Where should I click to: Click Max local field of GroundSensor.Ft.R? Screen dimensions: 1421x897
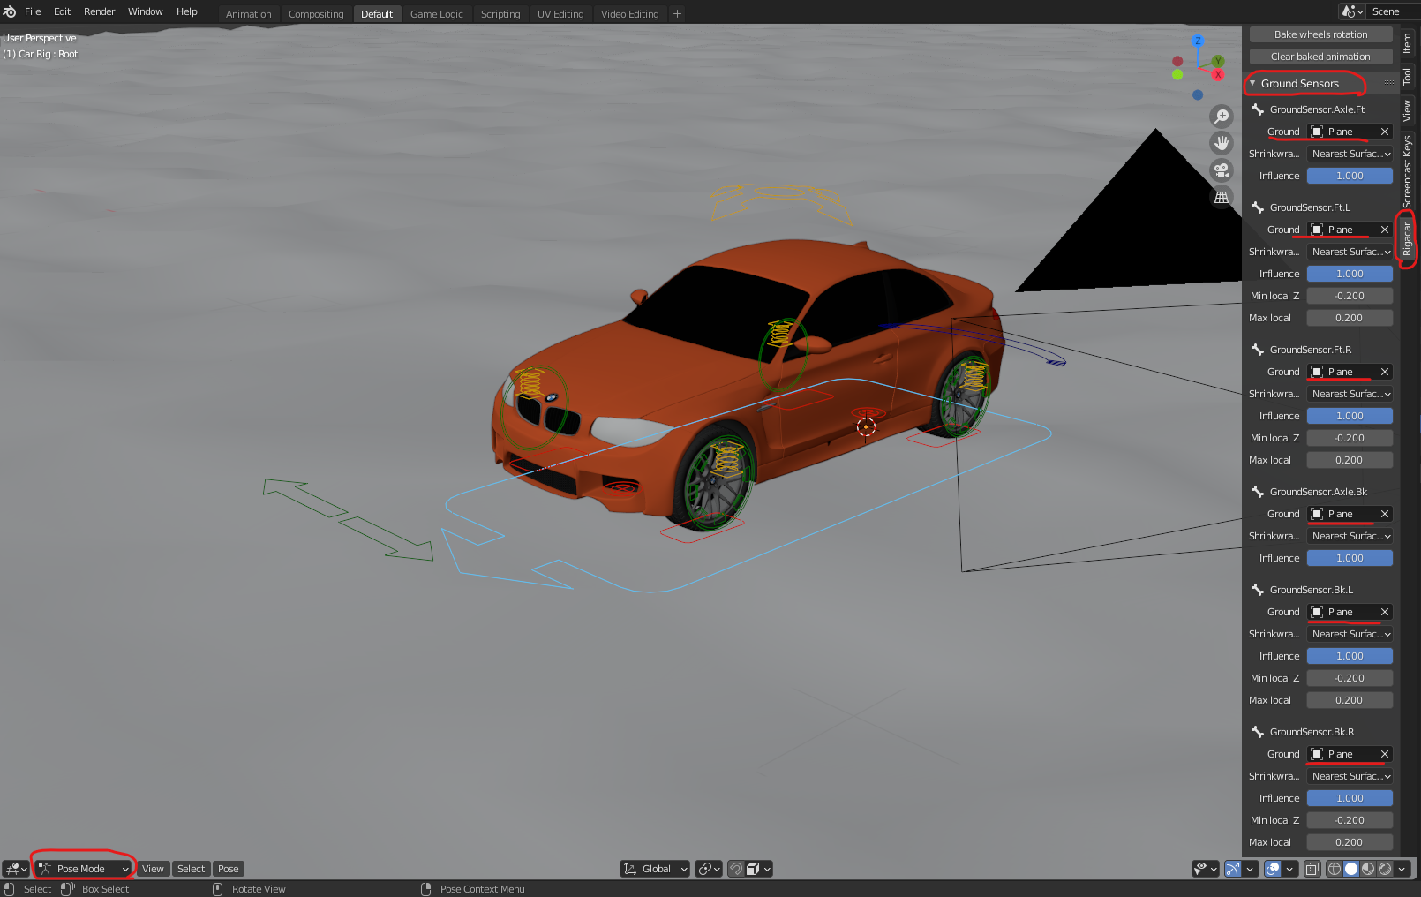tap(1350, 460)
